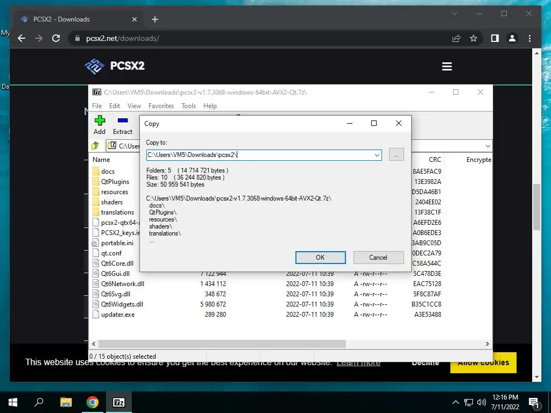
Task: Select the Qt6Widgets.dll file icon
Action: [96, 304]
